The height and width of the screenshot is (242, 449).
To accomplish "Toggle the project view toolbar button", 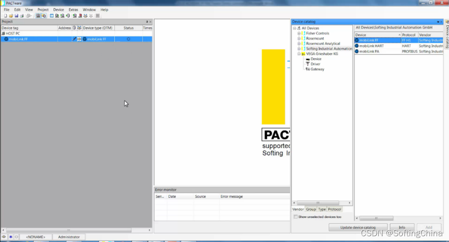I will coord(38,16).
